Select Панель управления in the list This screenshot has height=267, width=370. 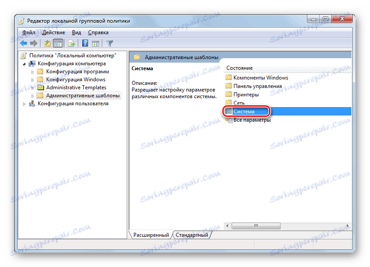pyautogui.click(x=257, y=86)
